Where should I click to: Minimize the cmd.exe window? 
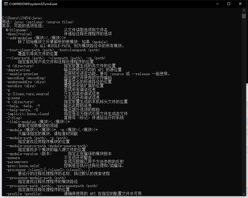(x=217, y=4)
